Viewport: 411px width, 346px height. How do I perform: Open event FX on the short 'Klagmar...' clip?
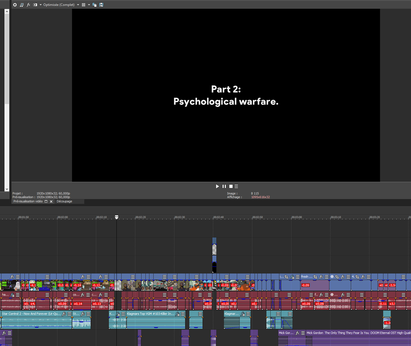(243, 314)
